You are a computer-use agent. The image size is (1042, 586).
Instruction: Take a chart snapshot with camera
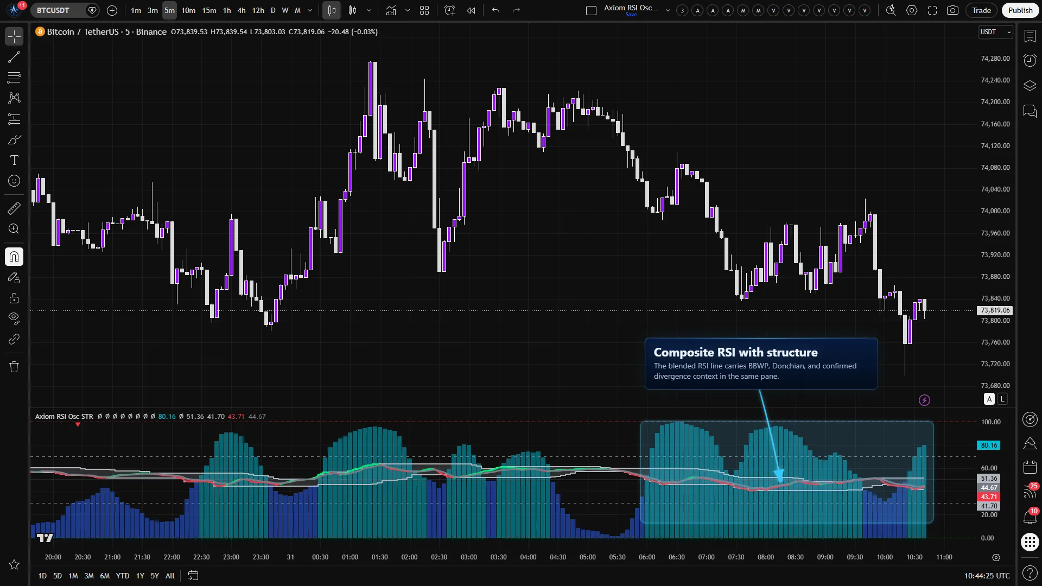pyautogui.click(x=952, y=10)
